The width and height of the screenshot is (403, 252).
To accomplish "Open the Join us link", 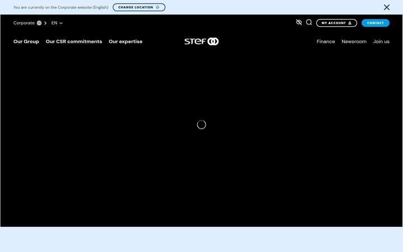I will (381, 41).
